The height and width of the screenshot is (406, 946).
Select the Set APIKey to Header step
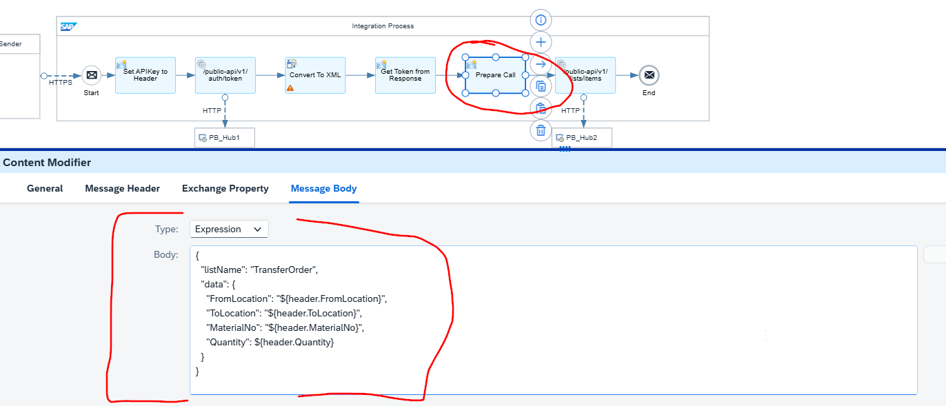pyautogui.click(x=145, y=75)
